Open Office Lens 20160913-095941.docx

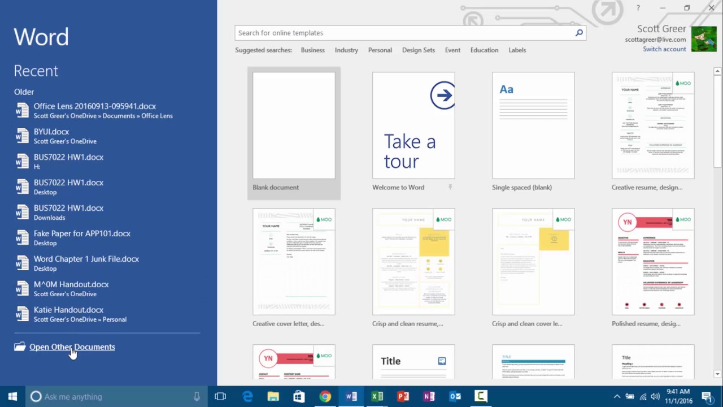coord(107,110)
